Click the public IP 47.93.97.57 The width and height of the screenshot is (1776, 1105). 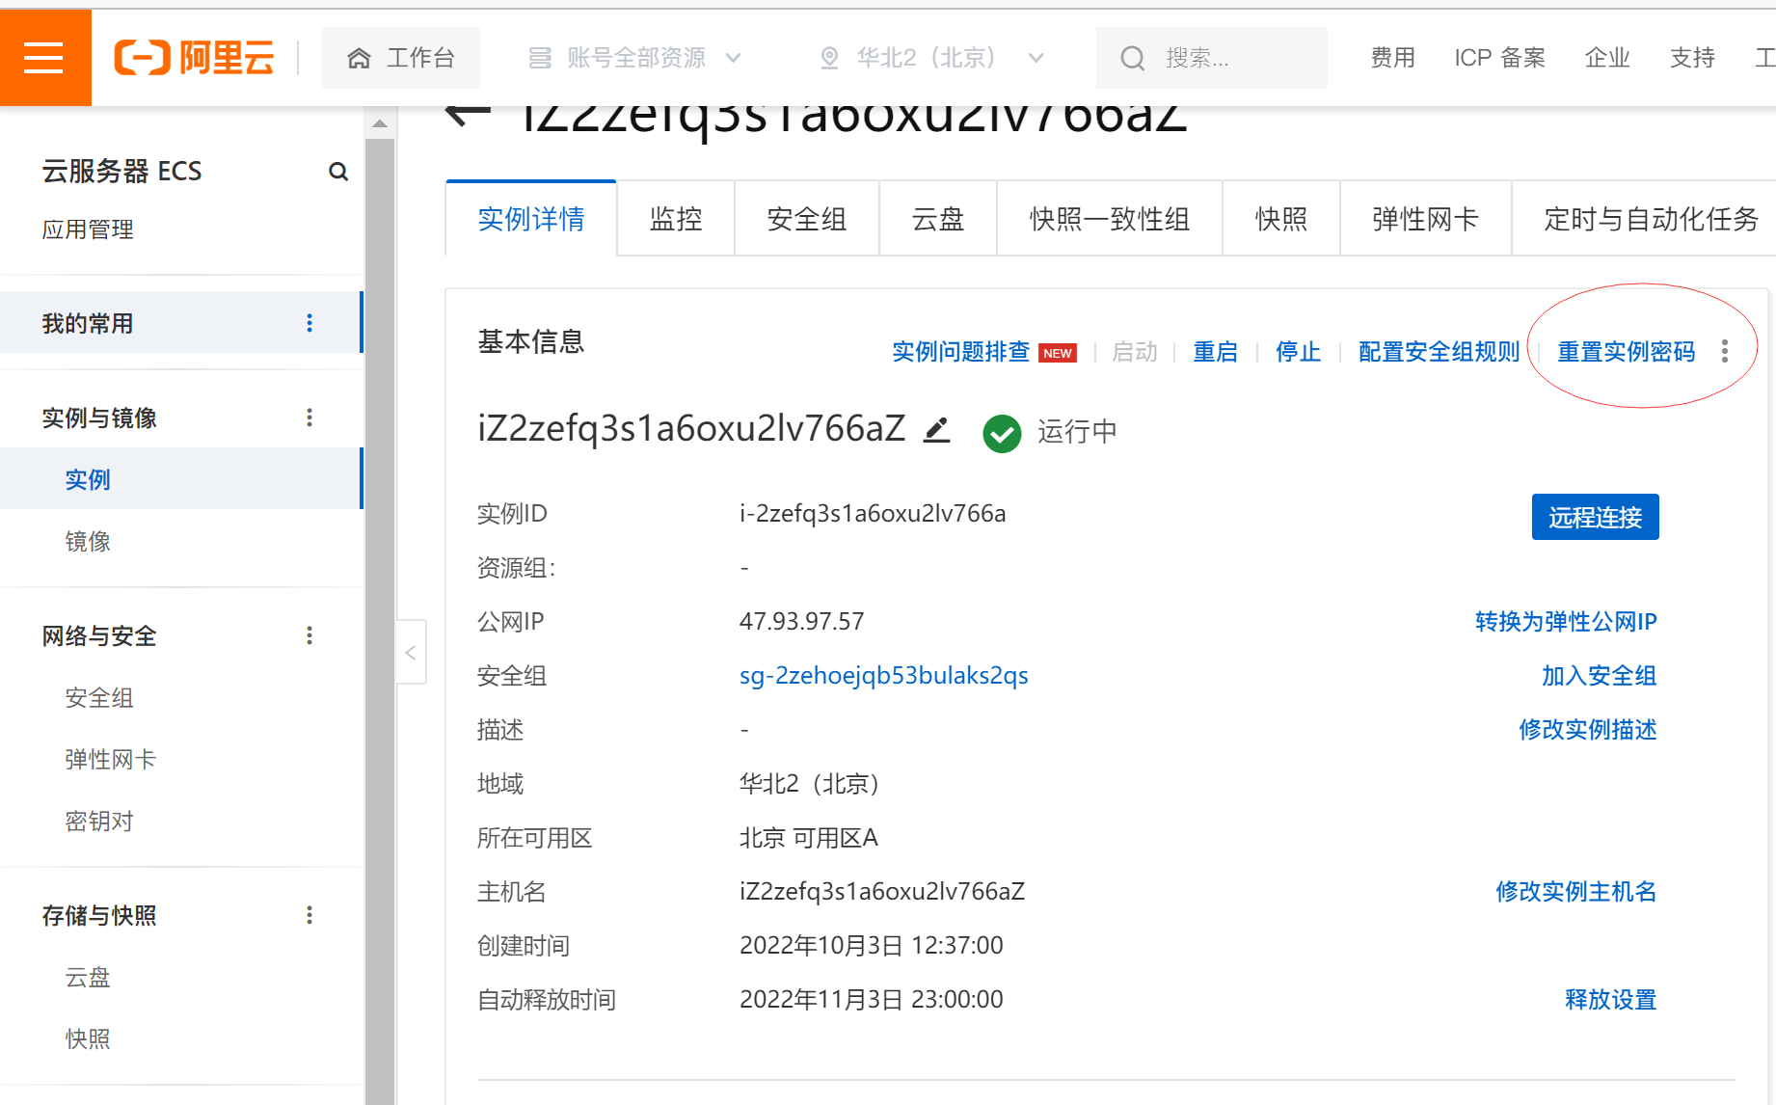click(x=802, y=622)
